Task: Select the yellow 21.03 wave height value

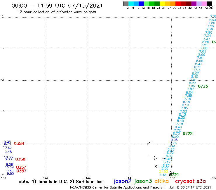Action: [x=163, y=172]
